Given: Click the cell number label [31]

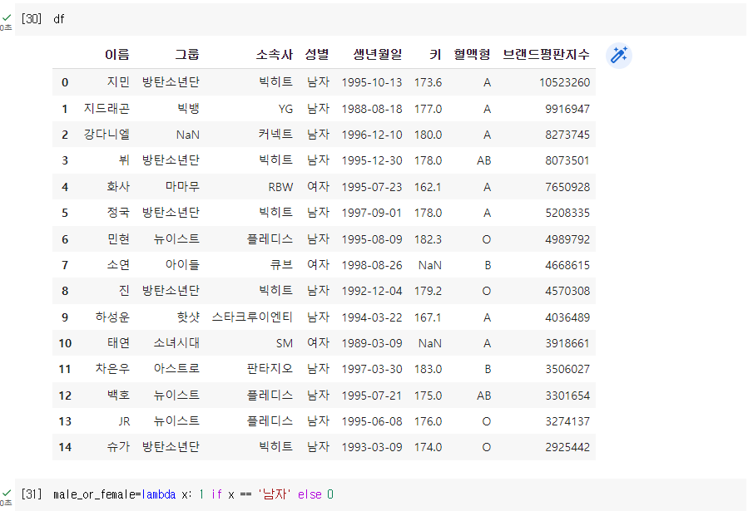Looking at the screenshot, I should pos(32,494).
